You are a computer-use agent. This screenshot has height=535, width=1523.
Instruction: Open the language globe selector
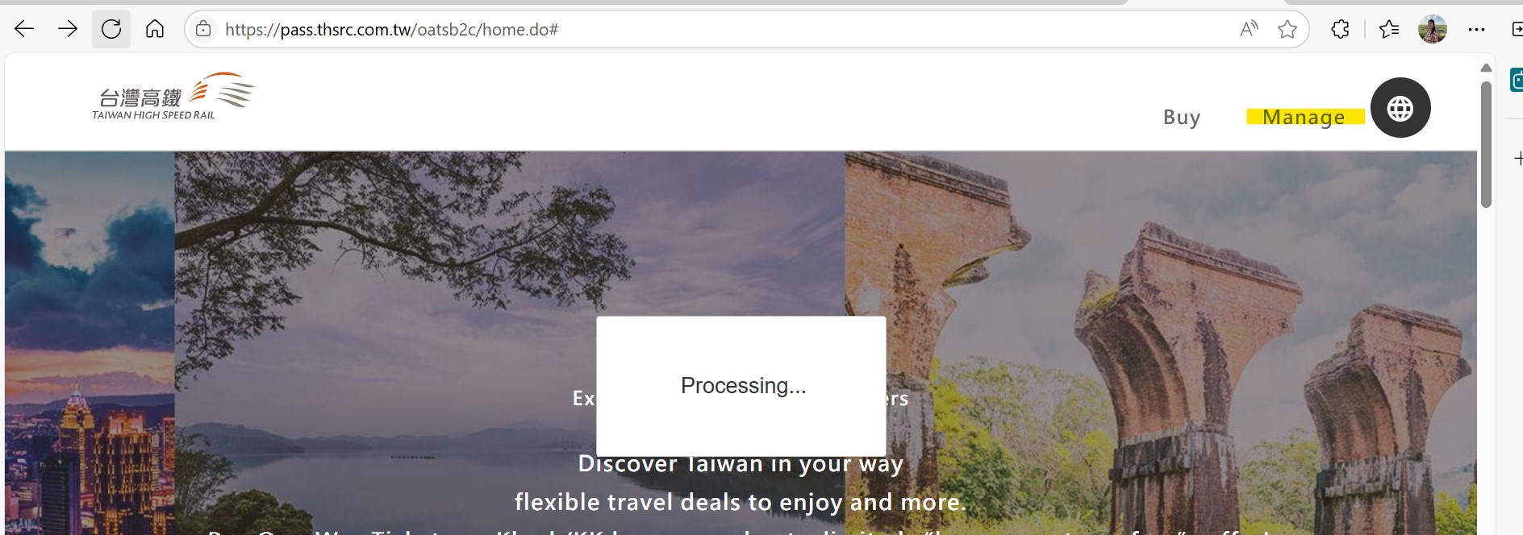tap(1400, 107)
